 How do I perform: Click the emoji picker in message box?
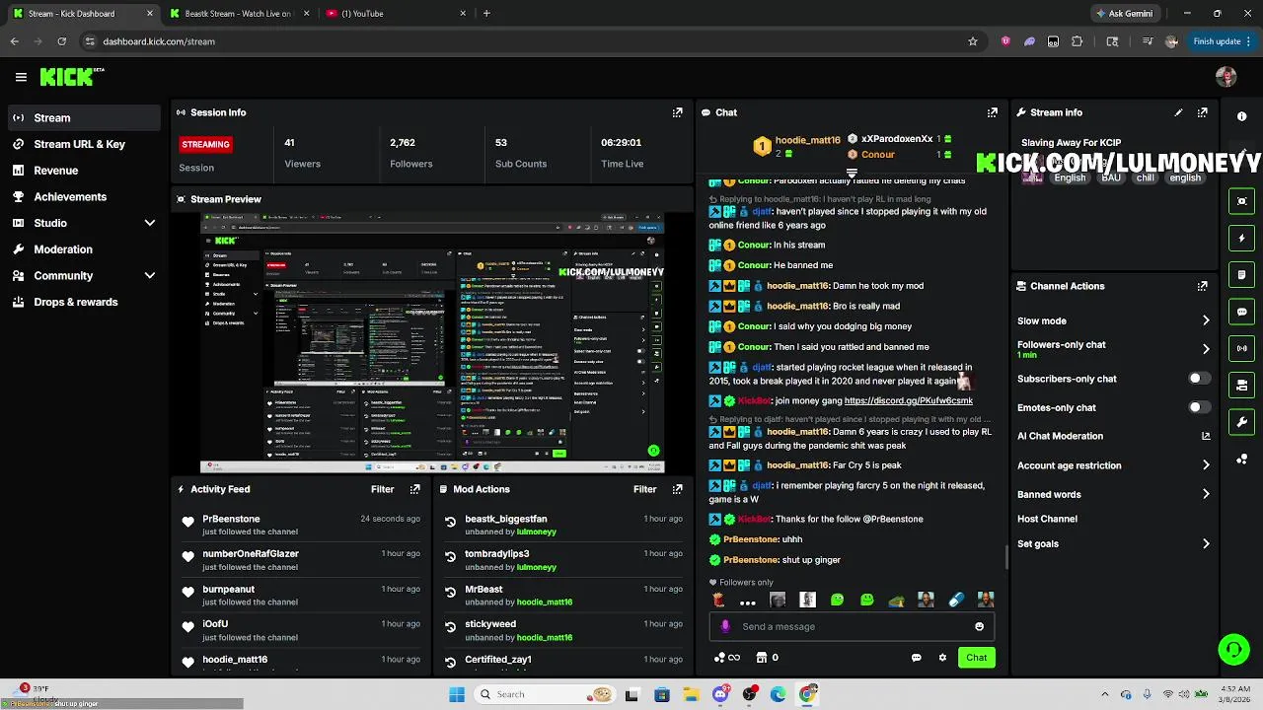(979, 626)
